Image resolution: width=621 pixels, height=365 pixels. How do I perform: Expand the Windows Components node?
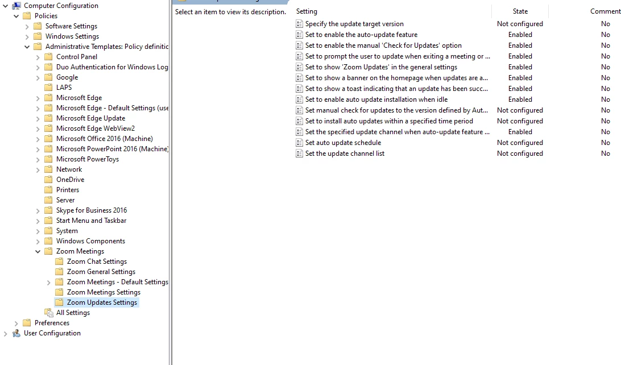[38, 242]
